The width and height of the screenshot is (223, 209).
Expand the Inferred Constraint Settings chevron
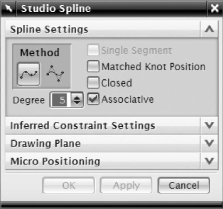[209, 125]
